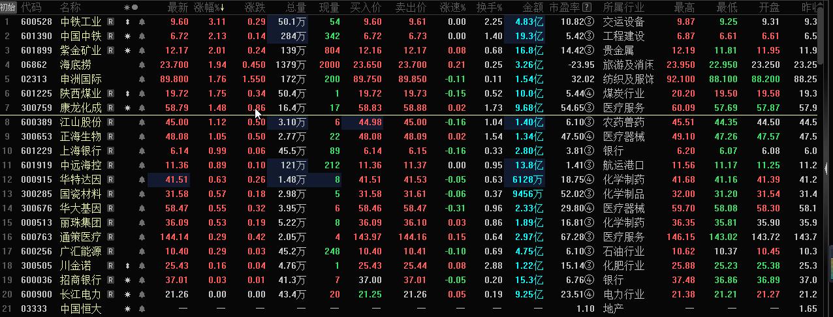Image resolution: width=833 pixels, height=317 pixels.
Task: Click the alert bell for 海底捞
Action: tap(142, 65)
